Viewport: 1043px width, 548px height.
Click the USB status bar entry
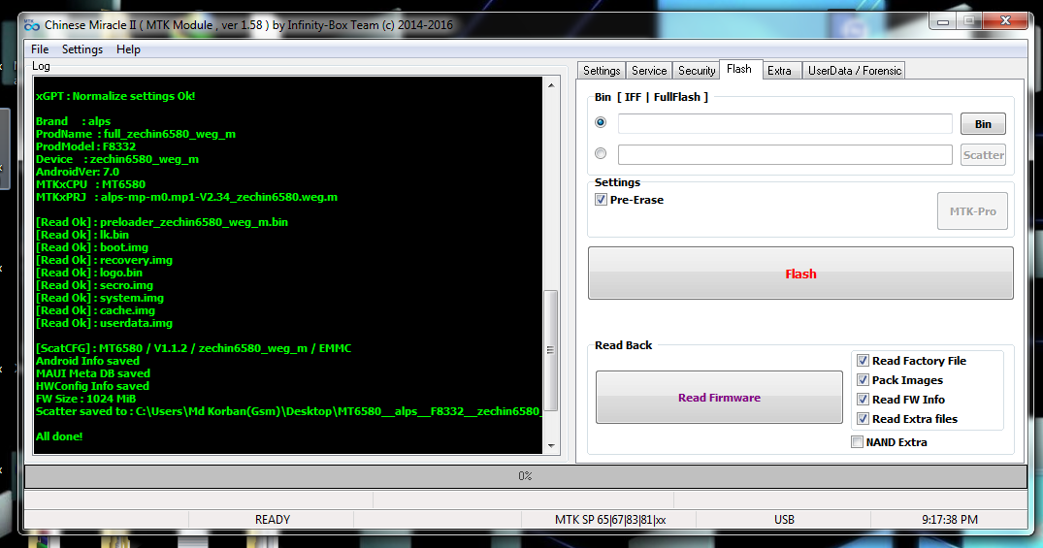click(x=784, y=520)
